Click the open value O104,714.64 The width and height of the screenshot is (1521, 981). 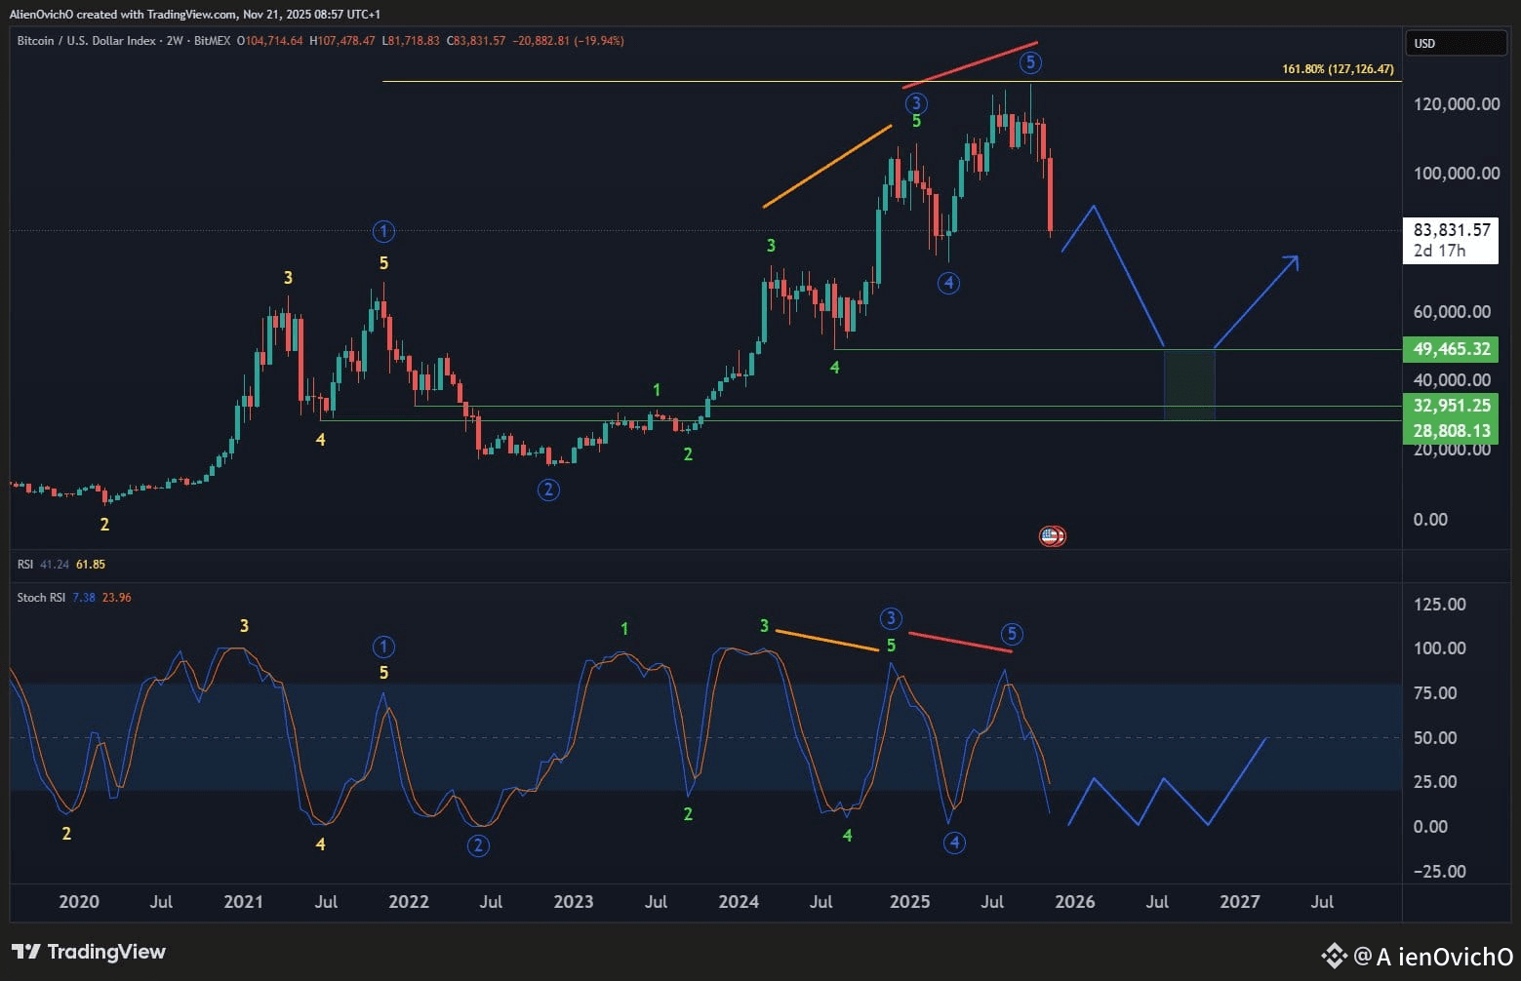(270, 41)
